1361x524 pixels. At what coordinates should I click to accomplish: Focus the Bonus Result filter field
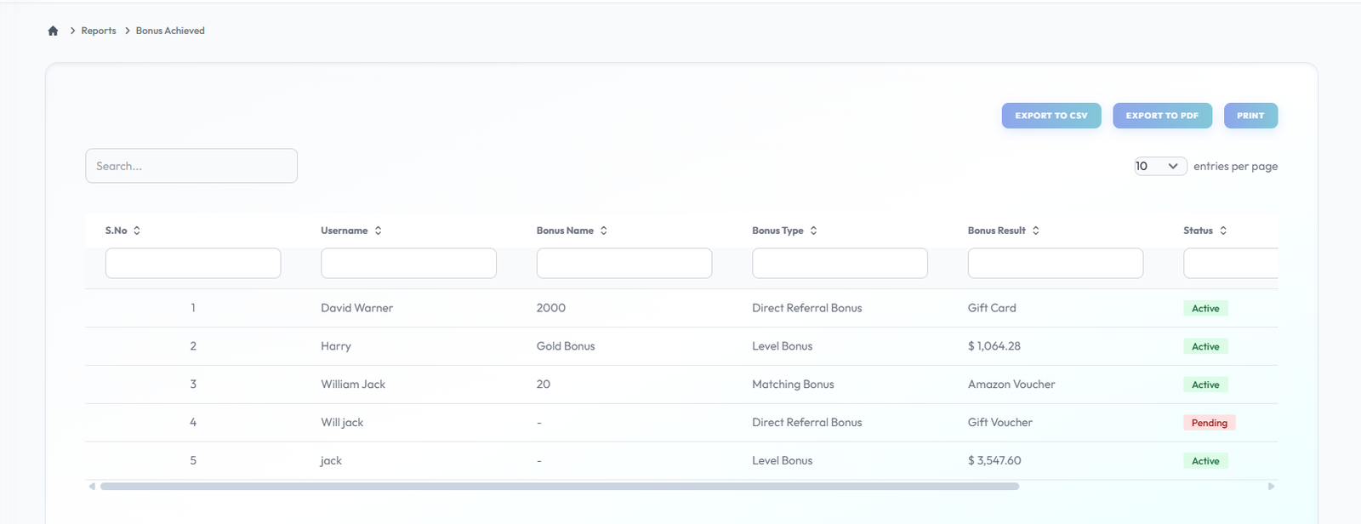pyautogui.click(x=1056, y=263)
